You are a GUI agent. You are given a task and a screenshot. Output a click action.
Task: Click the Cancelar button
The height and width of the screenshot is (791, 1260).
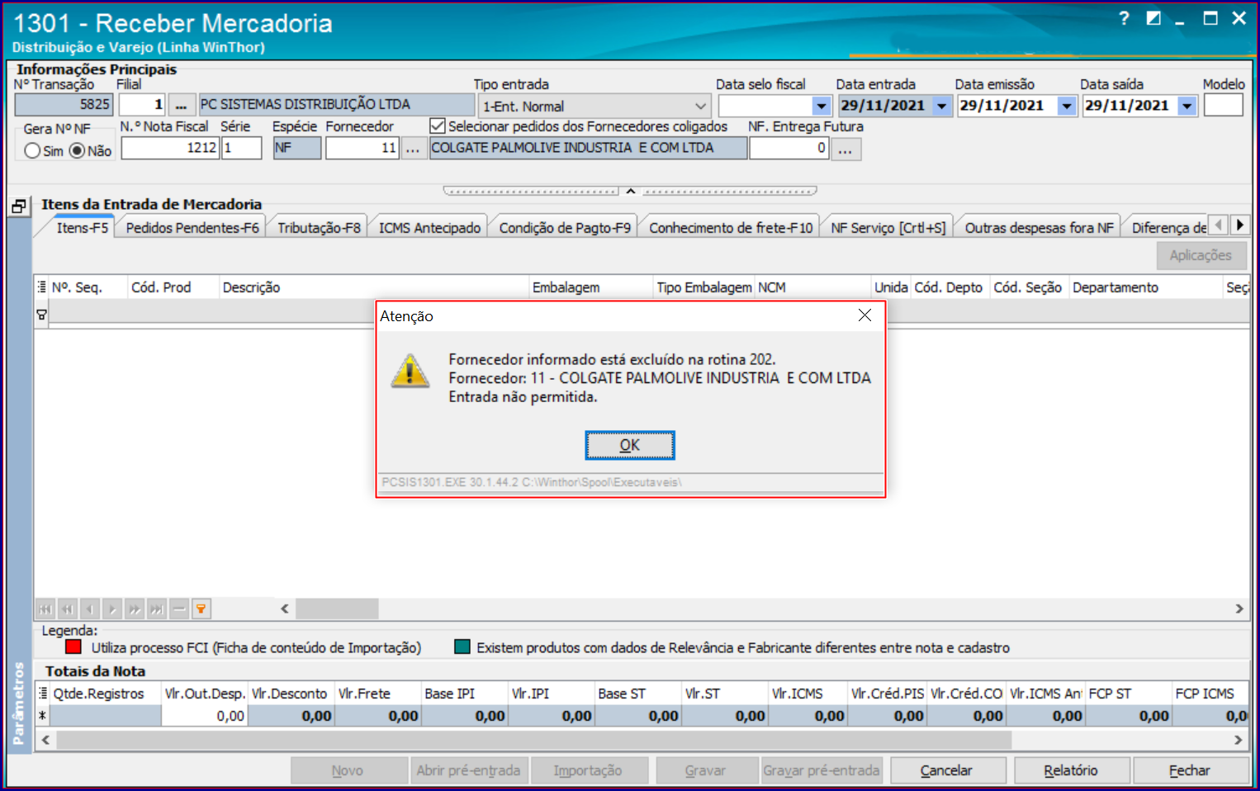click(x=947, y=770)
